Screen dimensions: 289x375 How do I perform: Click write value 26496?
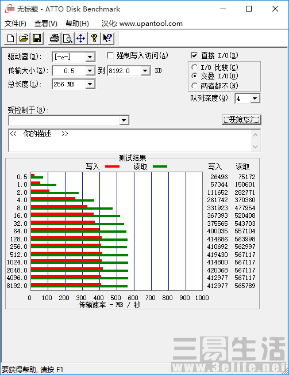point(219,177)
